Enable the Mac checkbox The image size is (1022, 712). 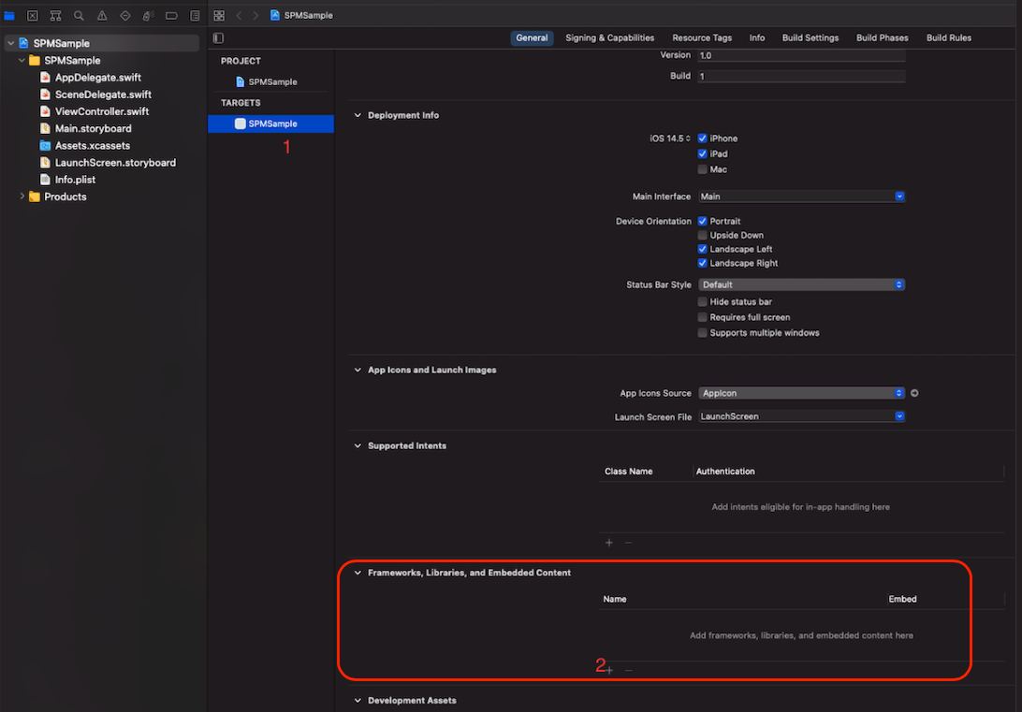(x=702, y=169)
